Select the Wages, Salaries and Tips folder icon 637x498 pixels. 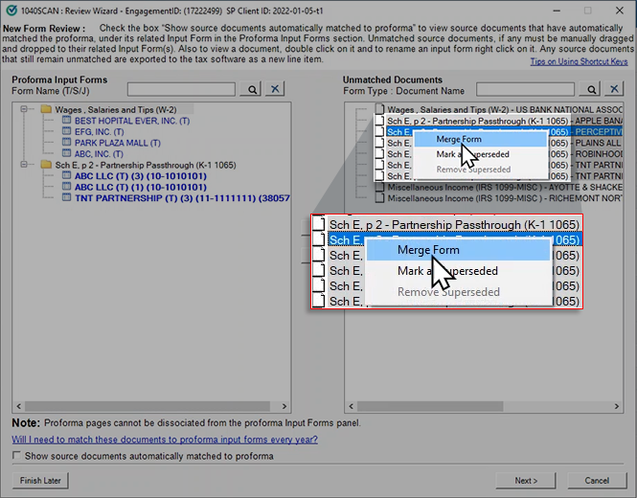45,110
